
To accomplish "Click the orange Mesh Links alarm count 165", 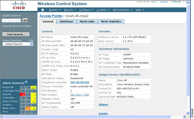I will click(x=28, y=109).
